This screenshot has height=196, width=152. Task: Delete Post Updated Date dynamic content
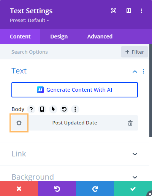pos(130,123)
